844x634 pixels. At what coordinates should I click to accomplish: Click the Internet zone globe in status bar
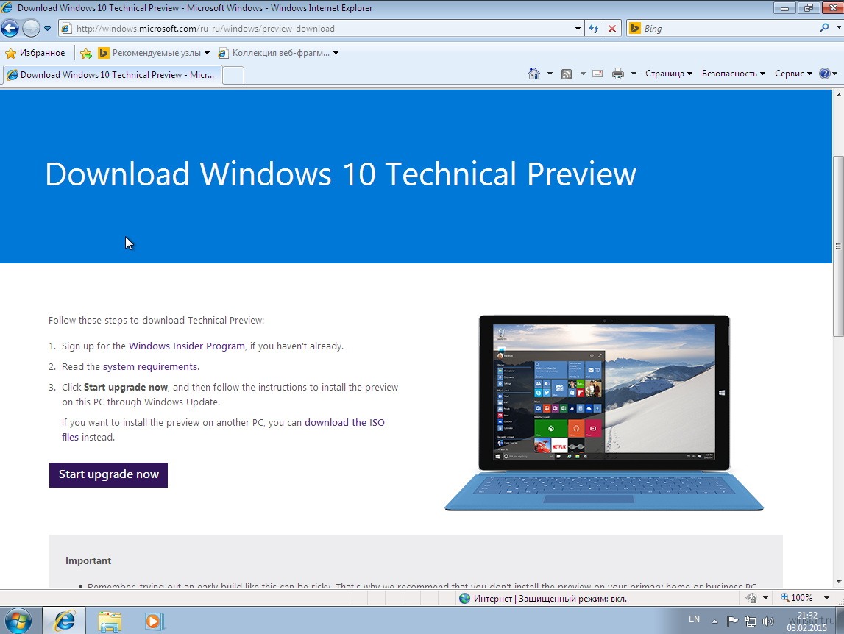(x=464, y=598)
